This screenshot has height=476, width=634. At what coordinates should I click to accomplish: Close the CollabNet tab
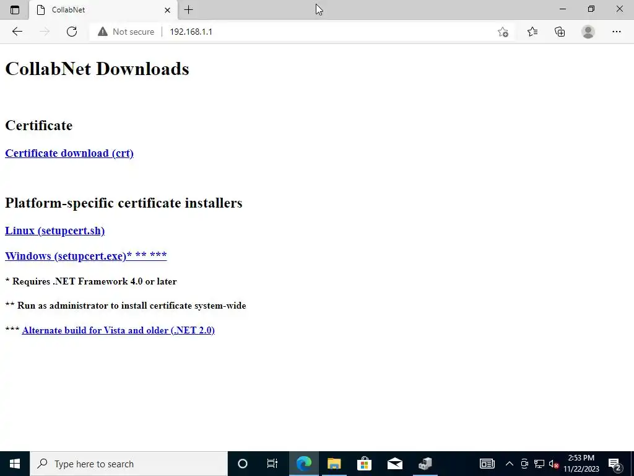coord(167,10)
